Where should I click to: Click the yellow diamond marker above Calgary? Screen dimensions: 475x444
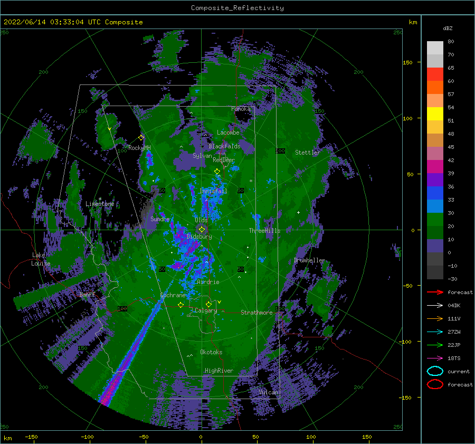click(x=208, y=304)
